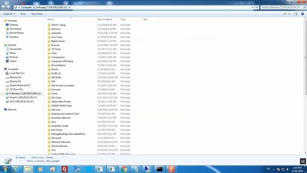The image size is (307, 173).
Task: Open the Music library
Action: tap(13, 53)
